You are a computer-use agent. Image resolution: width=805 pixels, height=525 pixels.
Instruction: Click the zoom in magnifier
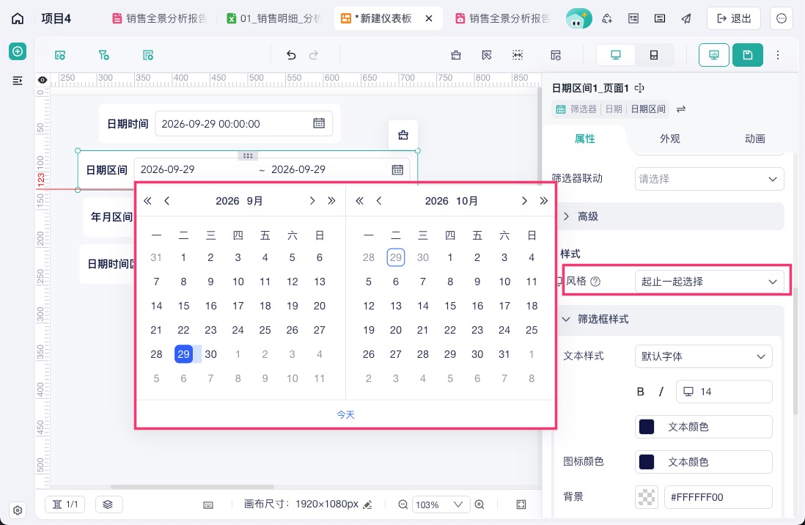(479, 504)
